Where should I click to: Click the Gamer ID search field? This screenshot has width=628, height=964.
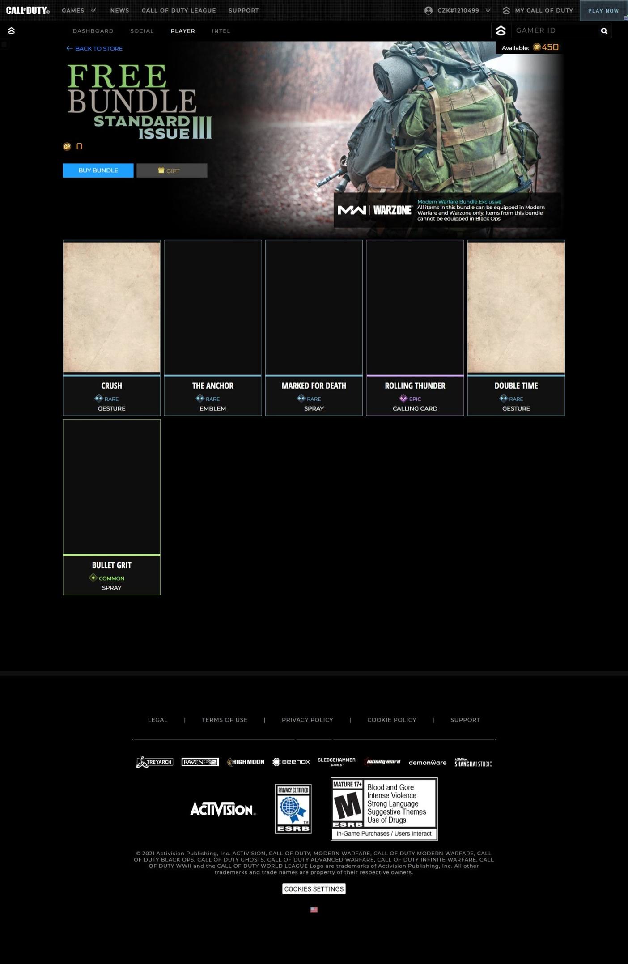coord(554,30)
